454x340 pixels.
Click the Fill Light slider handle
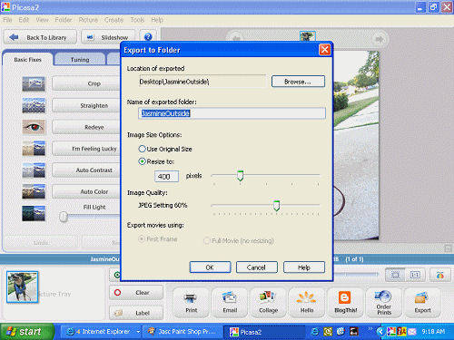click(64, 217)
